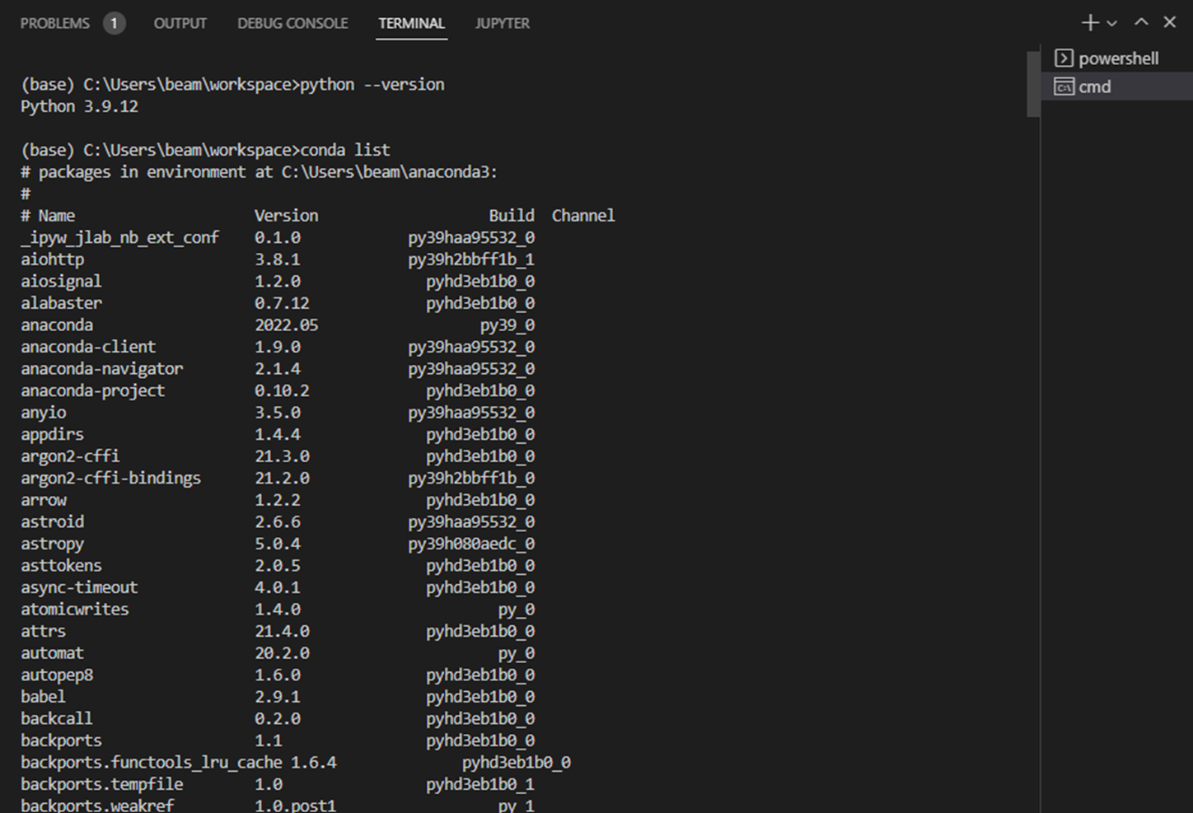Image resolution: width=1193 pixels, height=813 pixels.
Task: Click the problems count badge
Action: tap(114, 23)
